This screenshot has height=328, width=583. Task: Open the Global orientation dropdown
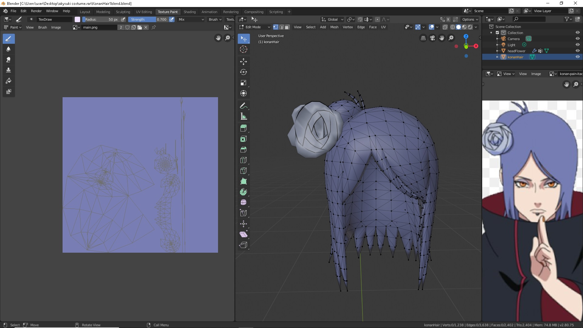[x=332, y=19]
